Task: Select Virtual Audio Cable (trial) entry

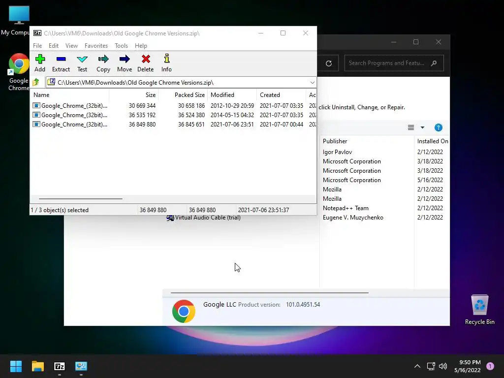Action: pyautogui.click(x=203, y=218)
